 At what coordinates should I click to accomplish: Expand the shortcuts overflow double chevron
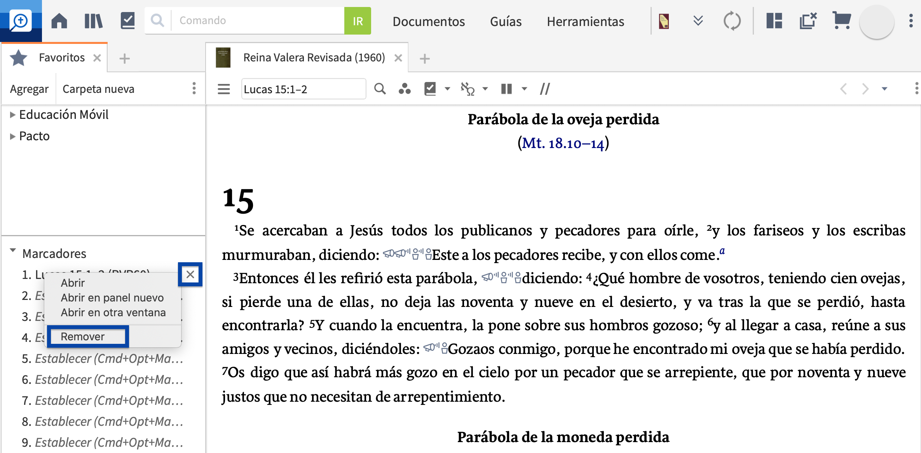point(698,21)
